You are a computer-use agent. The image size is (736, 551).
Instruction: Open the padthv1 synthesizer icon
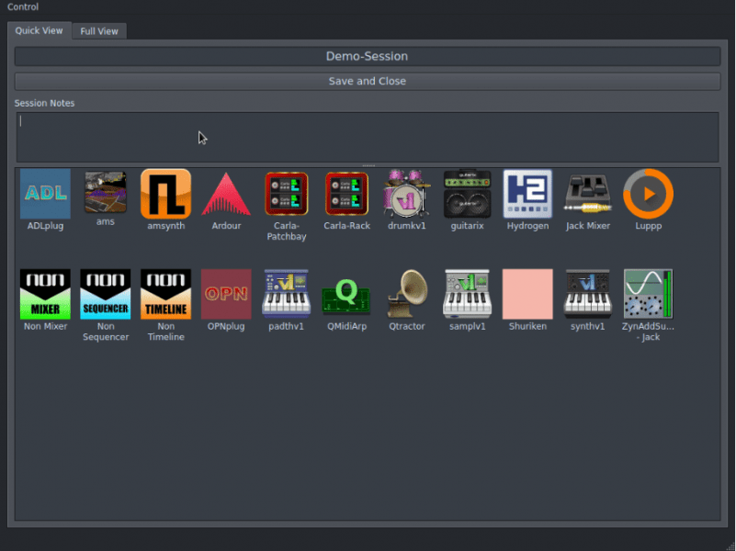click(287, 294)
